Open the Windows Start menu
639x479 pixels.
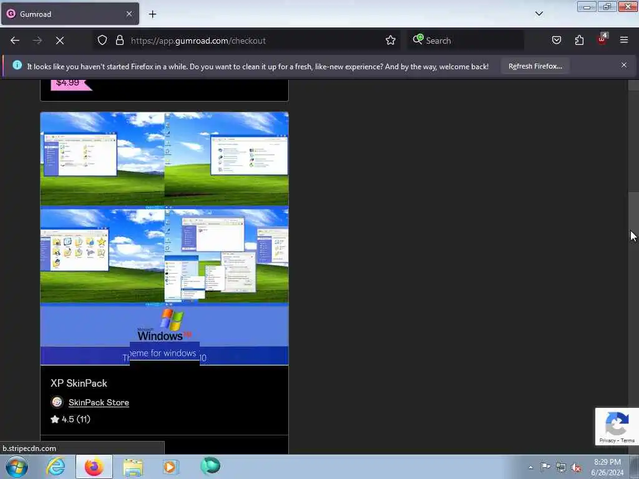pyautogui.click(x=17, y=467)
